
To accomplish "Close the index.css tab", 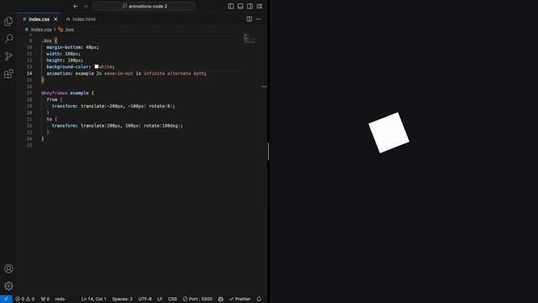I will pyautogui.click(x=55, y=19).
